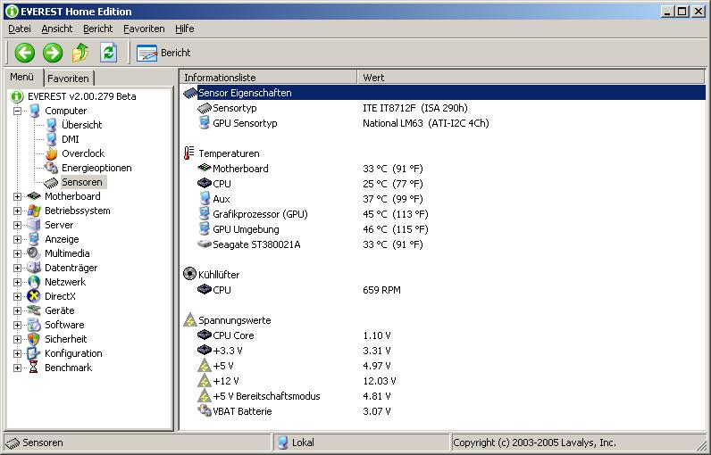
Task: Open the Datei menu
Action: 20,29
